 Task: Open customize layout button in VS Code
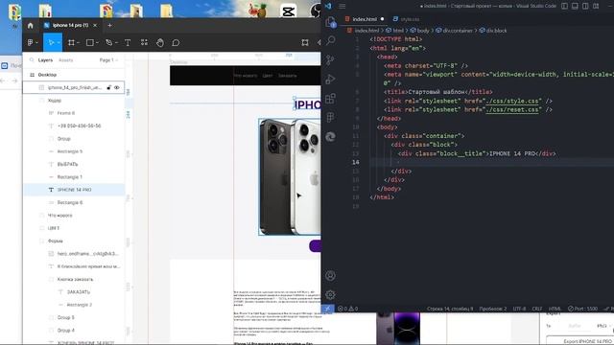pos(596,6)
